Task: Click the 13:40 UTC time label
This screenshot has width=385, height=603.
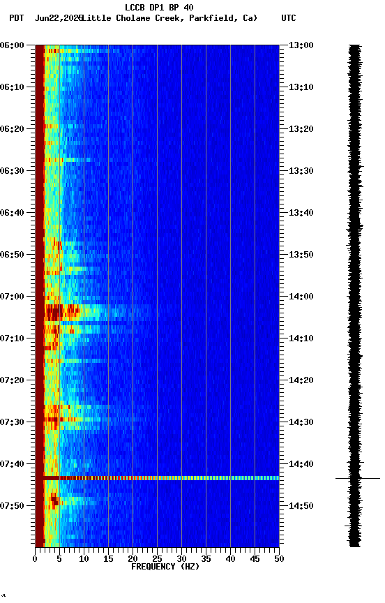Action: point(301,213)
